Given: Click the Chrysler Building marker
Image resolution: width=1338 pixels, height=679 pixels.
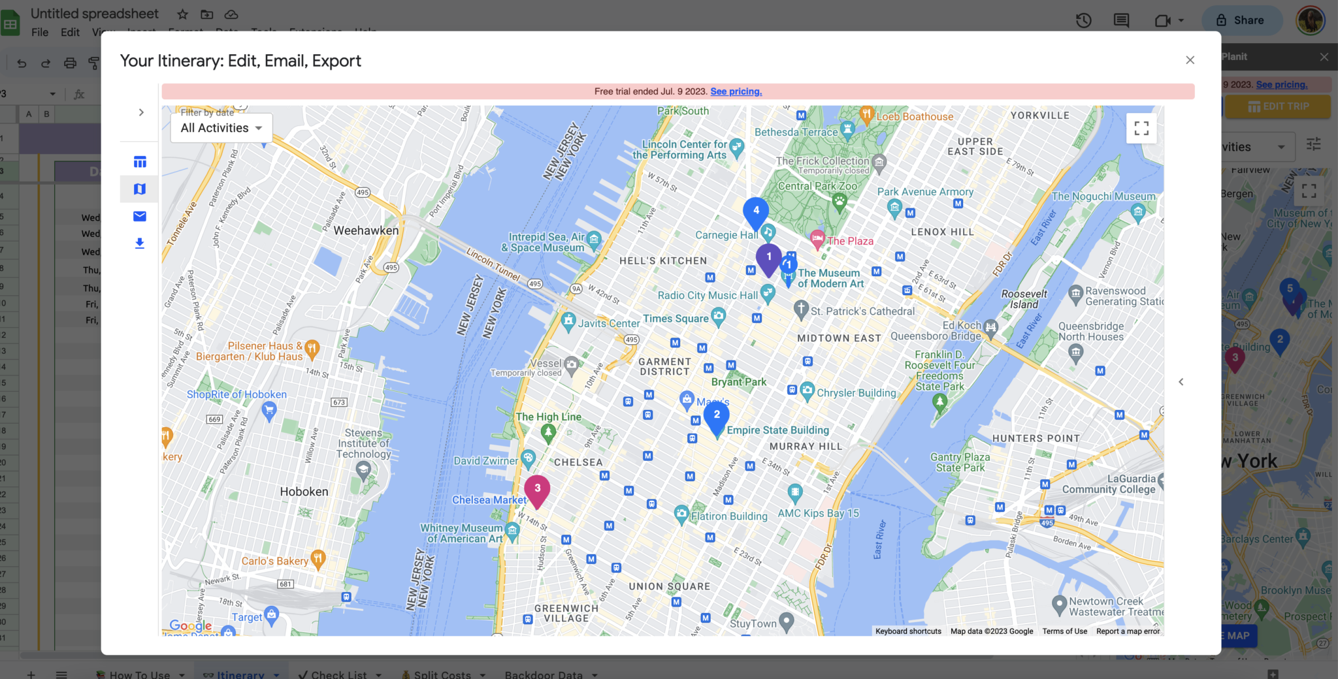Looking at the screenshot, I should point(808,391).
